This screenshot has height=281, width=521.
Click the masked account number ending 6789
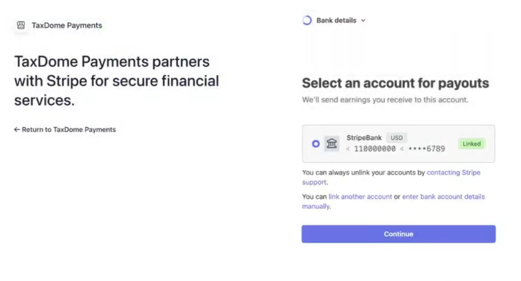point(426,149)
